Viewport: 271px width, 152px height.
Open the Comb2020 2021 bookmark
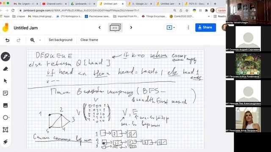click(182, 16)
